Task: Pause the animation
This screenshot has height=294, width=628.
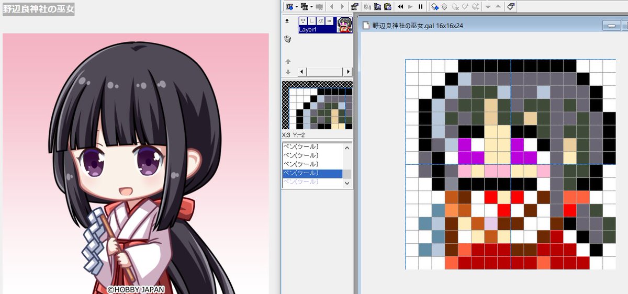Action: tap(420, 7)
